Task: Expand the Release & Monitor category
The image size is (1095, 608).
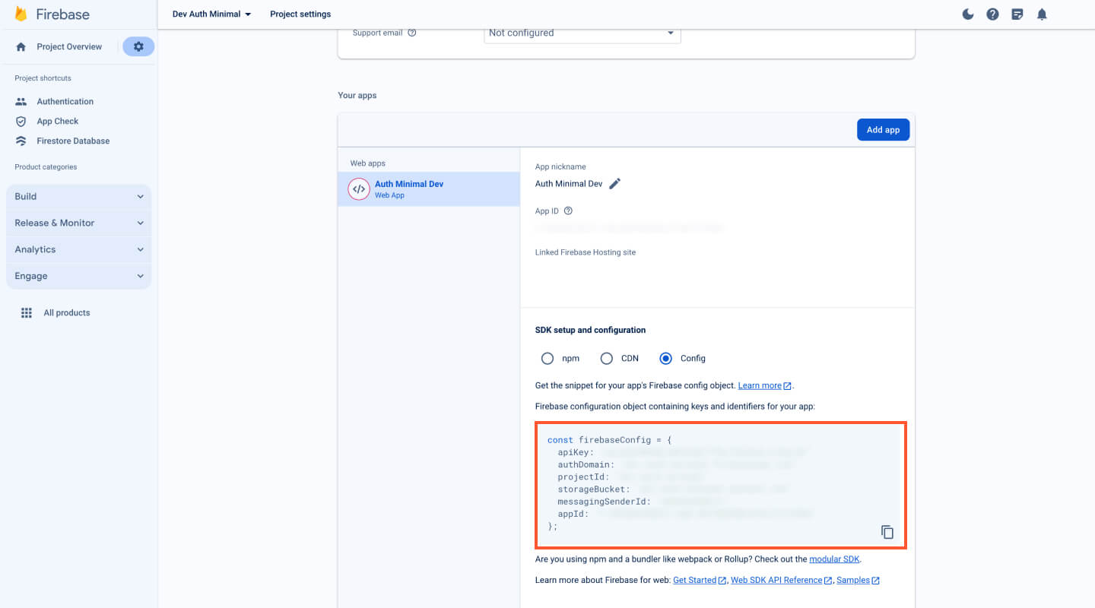Action: (79, 223)
